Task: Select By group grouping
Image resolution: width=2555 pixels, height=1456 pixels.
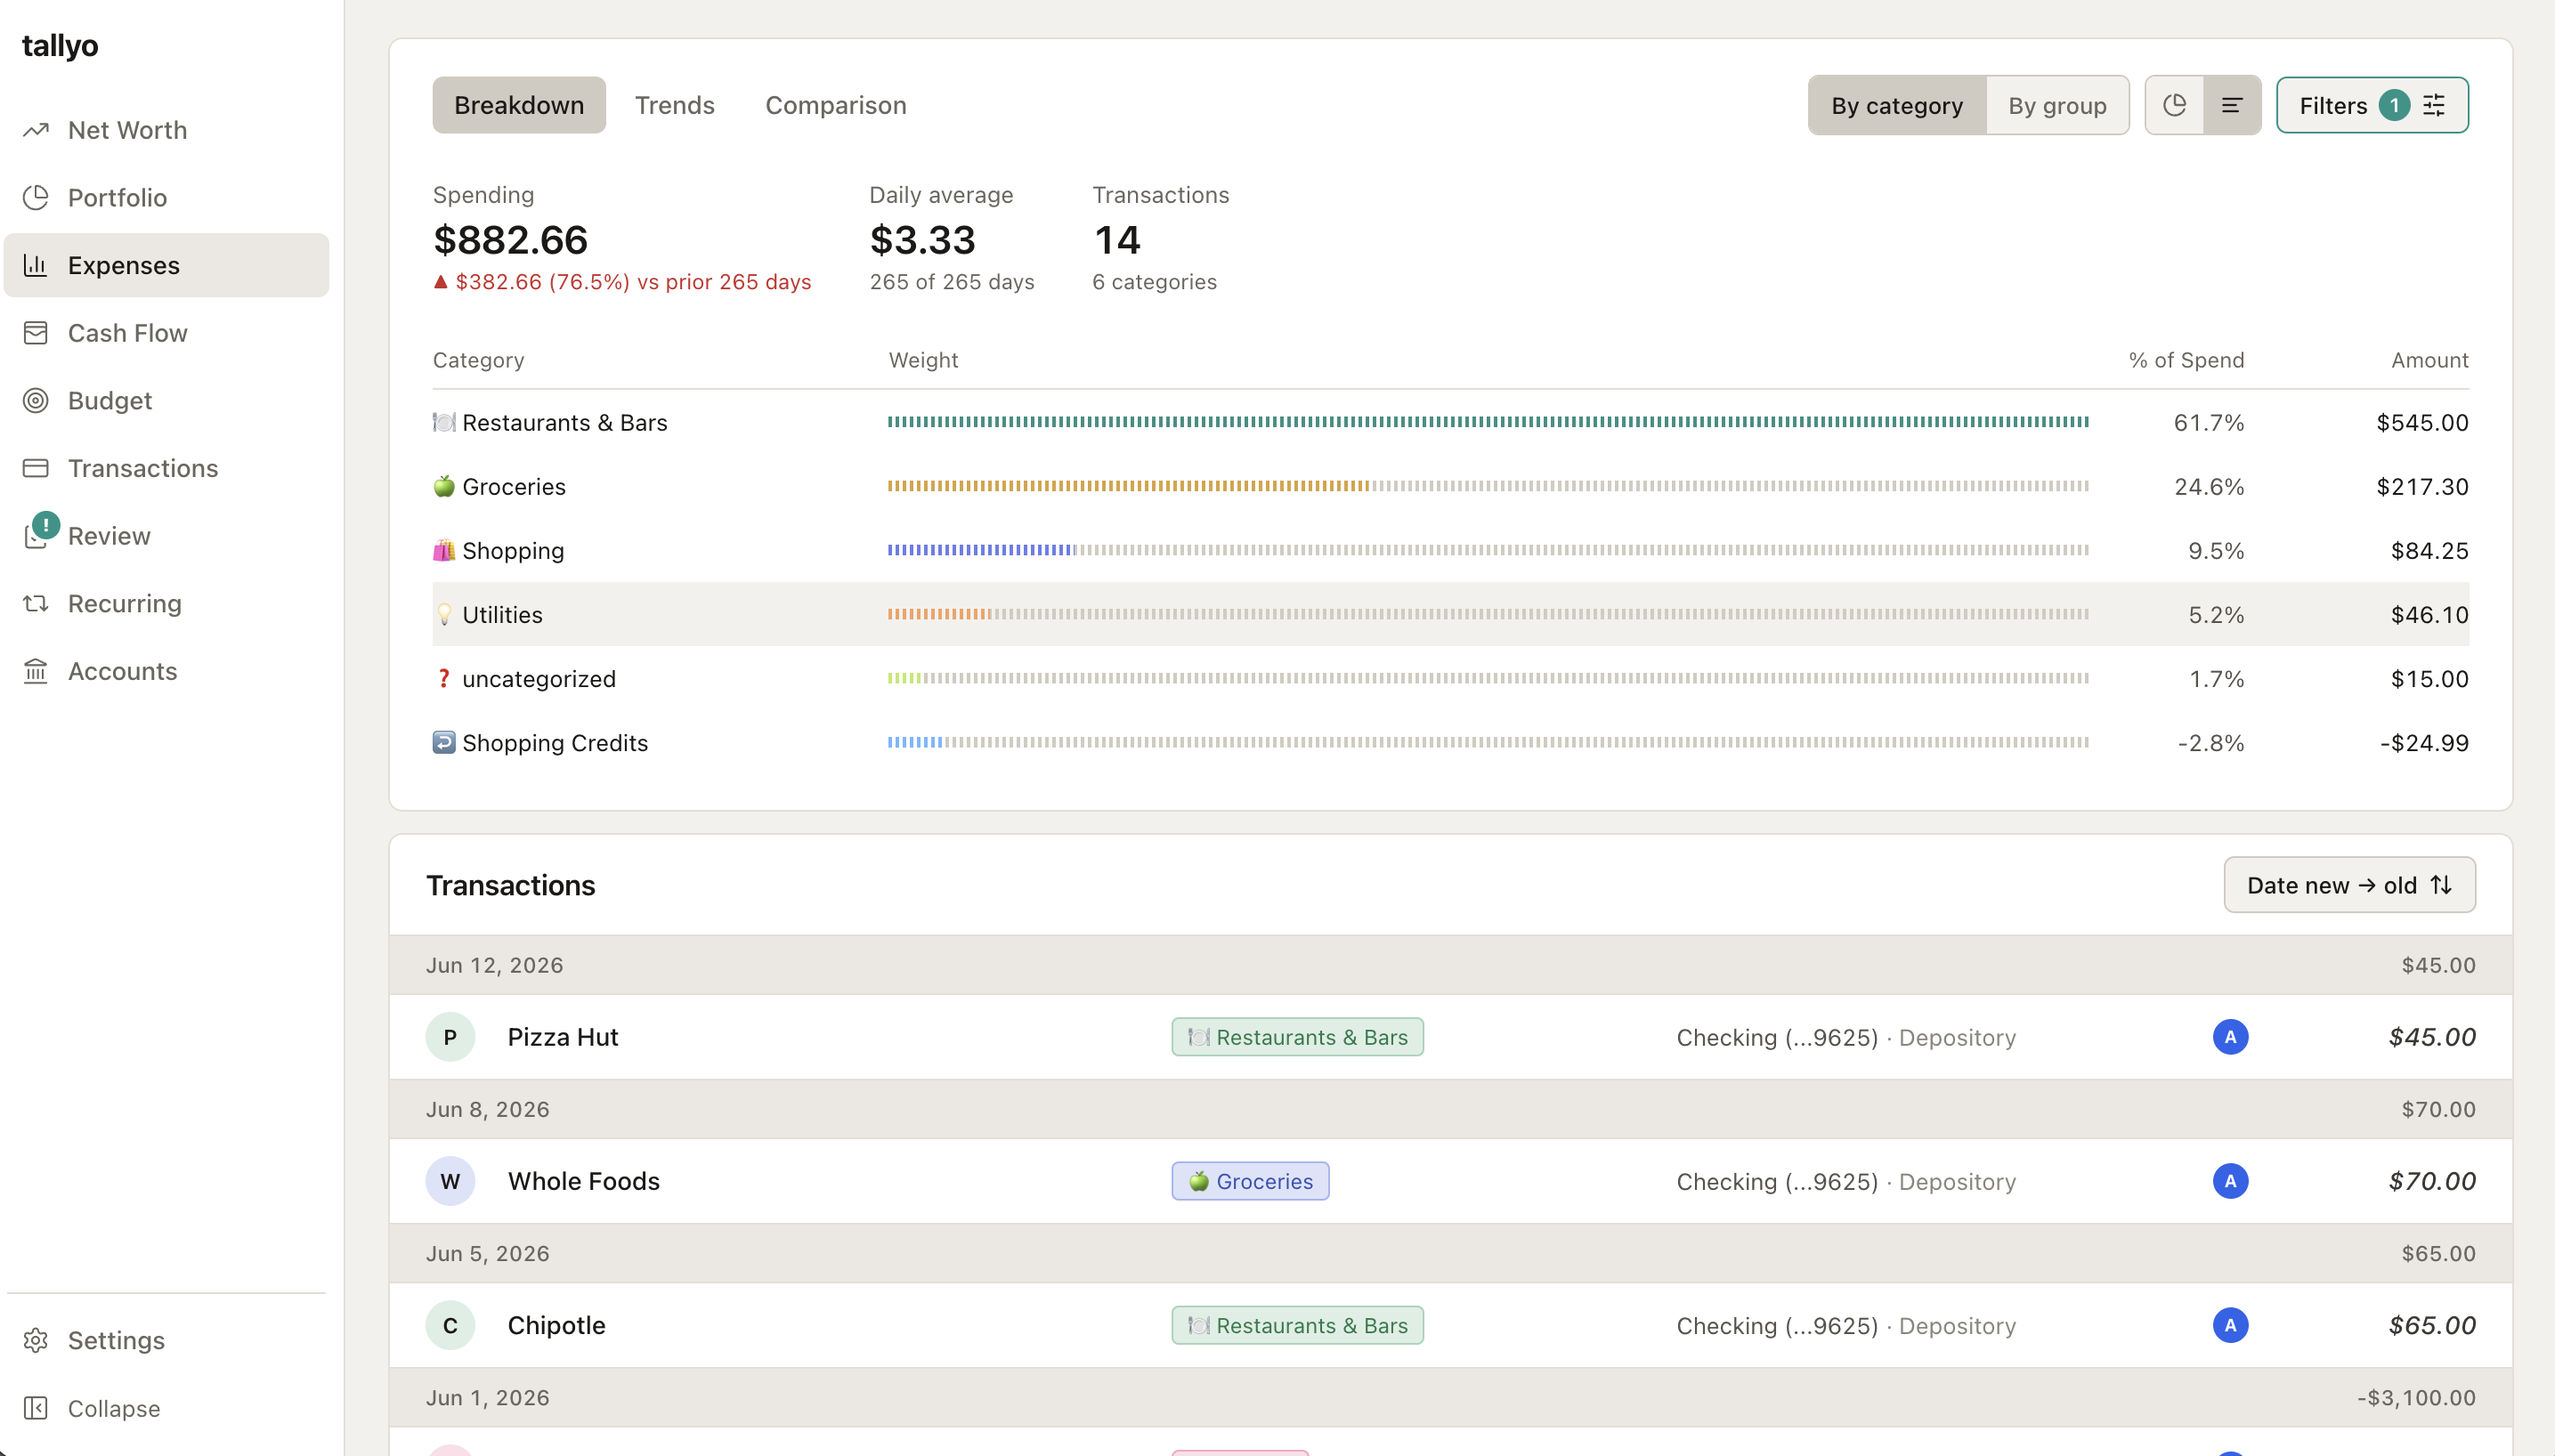Action: tap(2057, 105)
